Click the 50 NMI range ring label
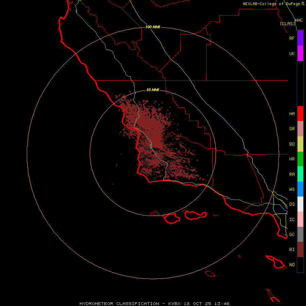This screenshot has height=306, width=306. (153, 90)
